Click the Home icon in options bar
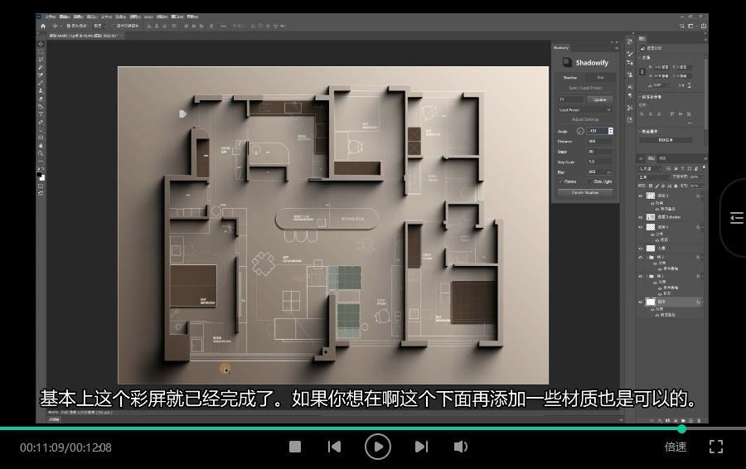Screen dimensions: 746x469 [x=43, y=26]
